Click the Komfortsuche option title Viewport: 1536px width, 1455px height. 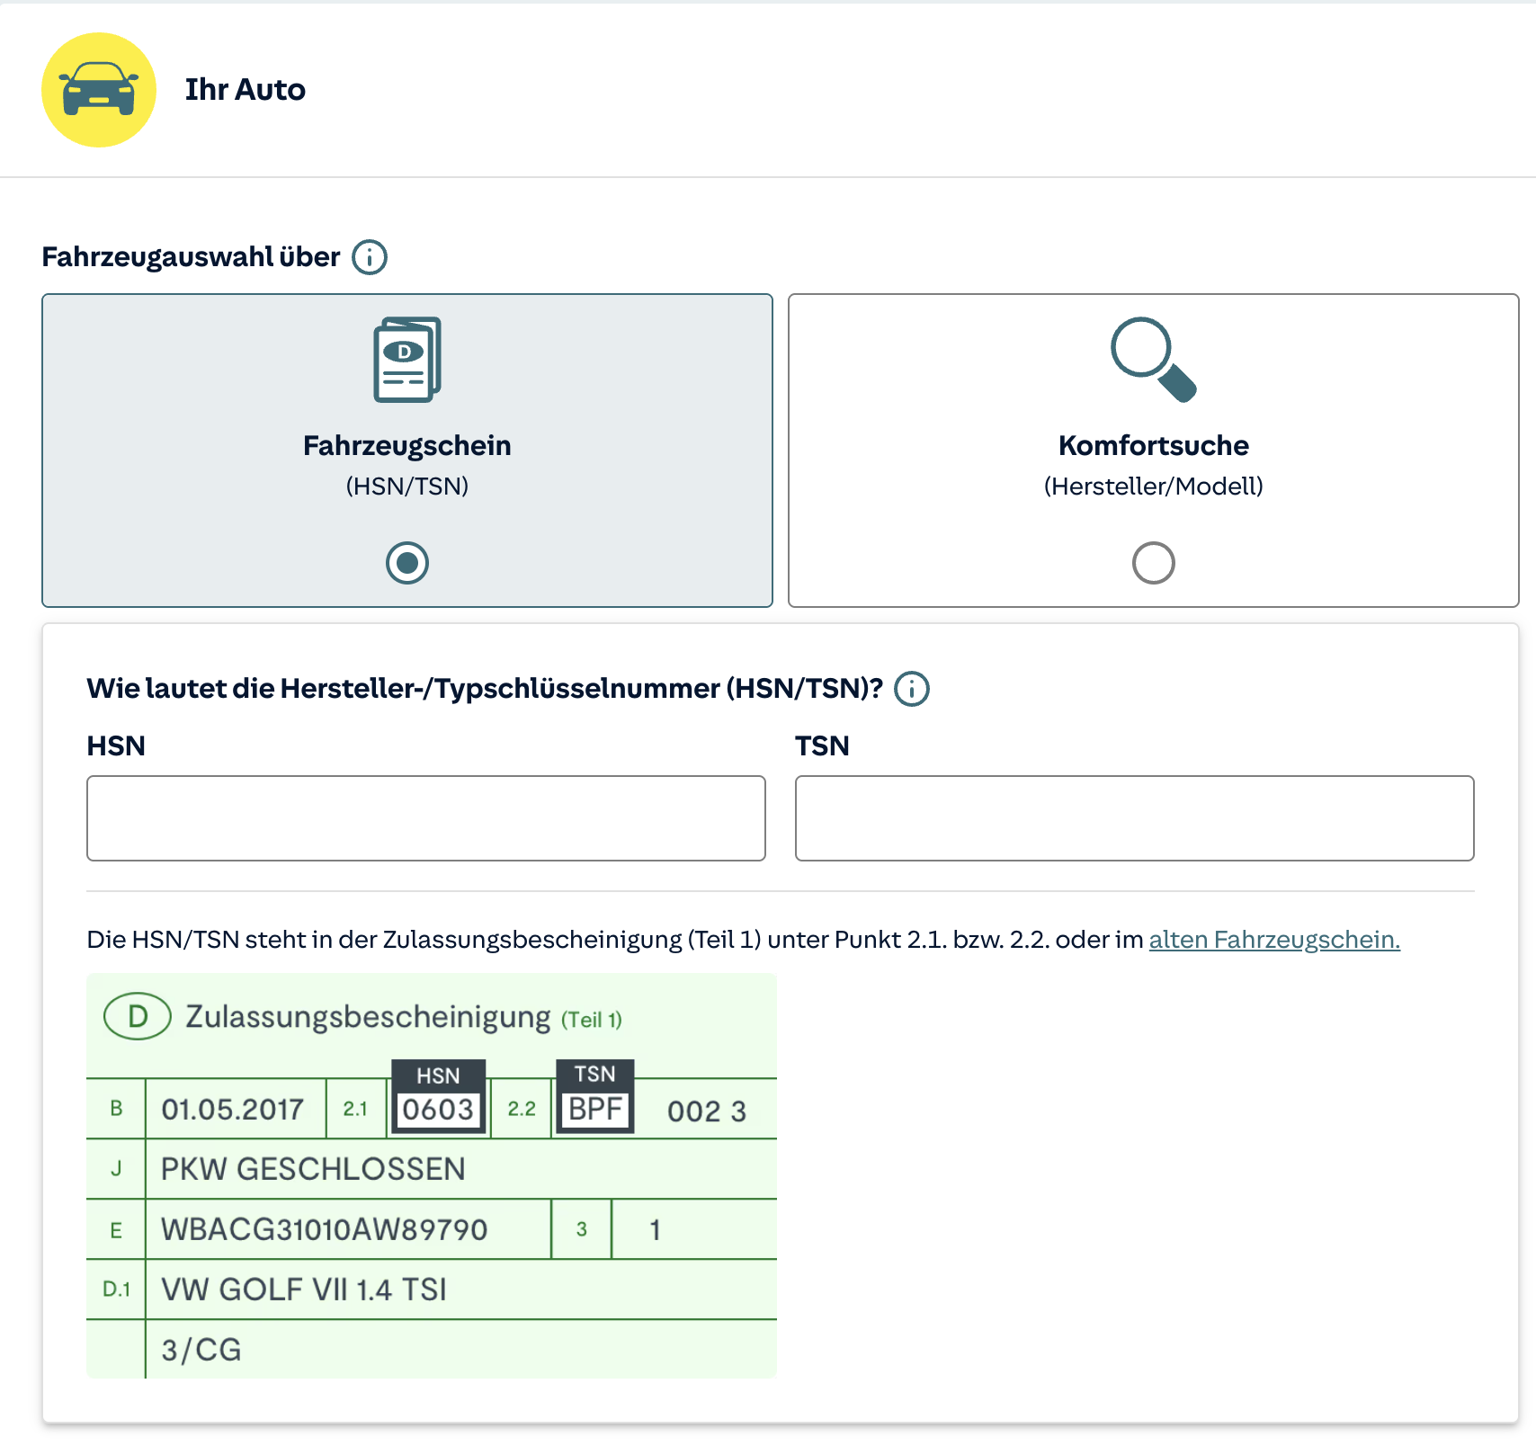pyautogui.click(x=1153, y=446)
